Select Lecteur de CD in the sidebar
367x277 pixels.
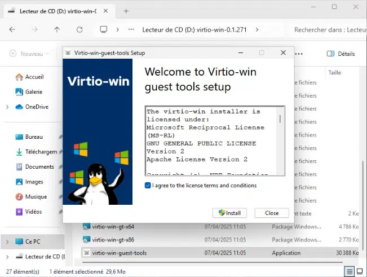click(45, 257)
